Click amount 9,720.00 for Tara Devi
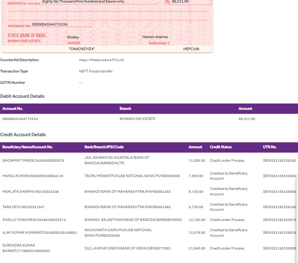 (x=196, y=207)
